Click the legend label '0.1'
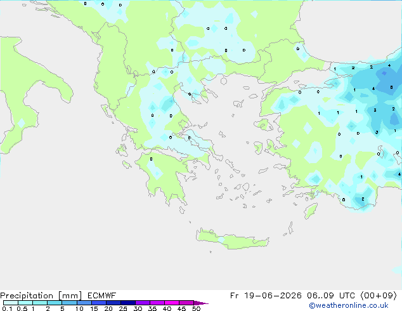 pyautogui.click(x=7, y=308)
